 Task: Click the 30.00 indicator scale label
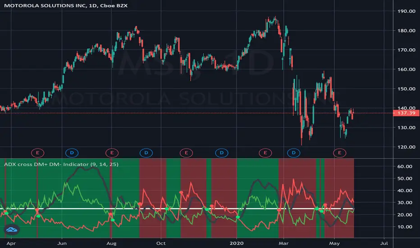(405, 203)
